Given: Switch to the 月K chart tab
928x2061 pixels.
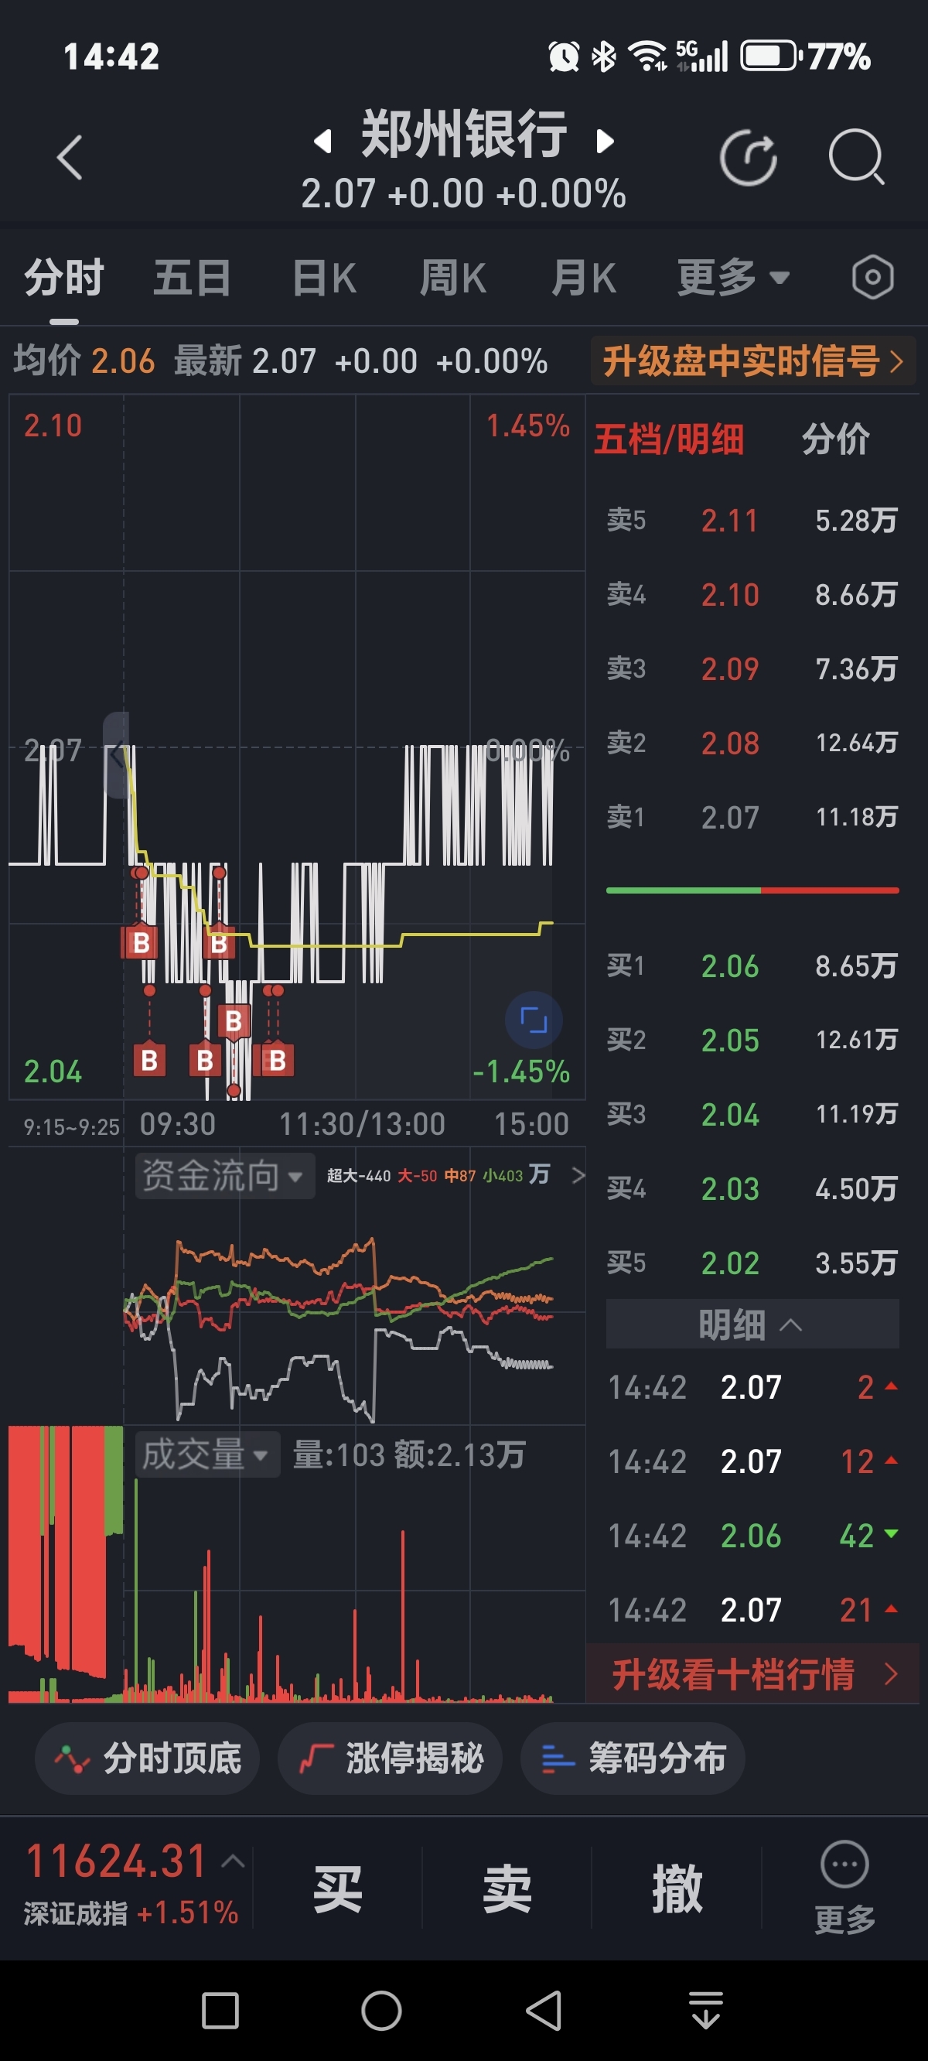Looking at the screenshot, I should (x=583, y=278).
